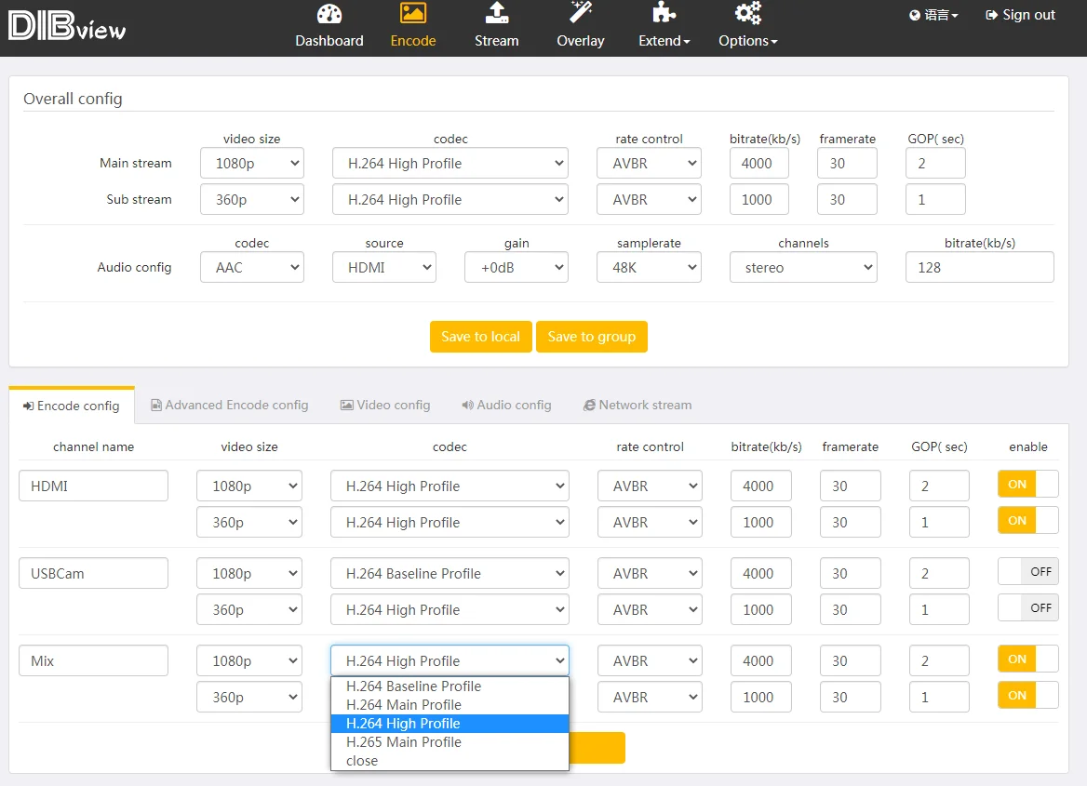
Task: Open the Stream upload icon
Action: pyautogui.click(x=496, y=13)
